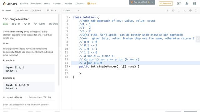The height and width of the screenshot is (112, 200).
Task: Open the playground terminal icon
Action: [179, 3]
